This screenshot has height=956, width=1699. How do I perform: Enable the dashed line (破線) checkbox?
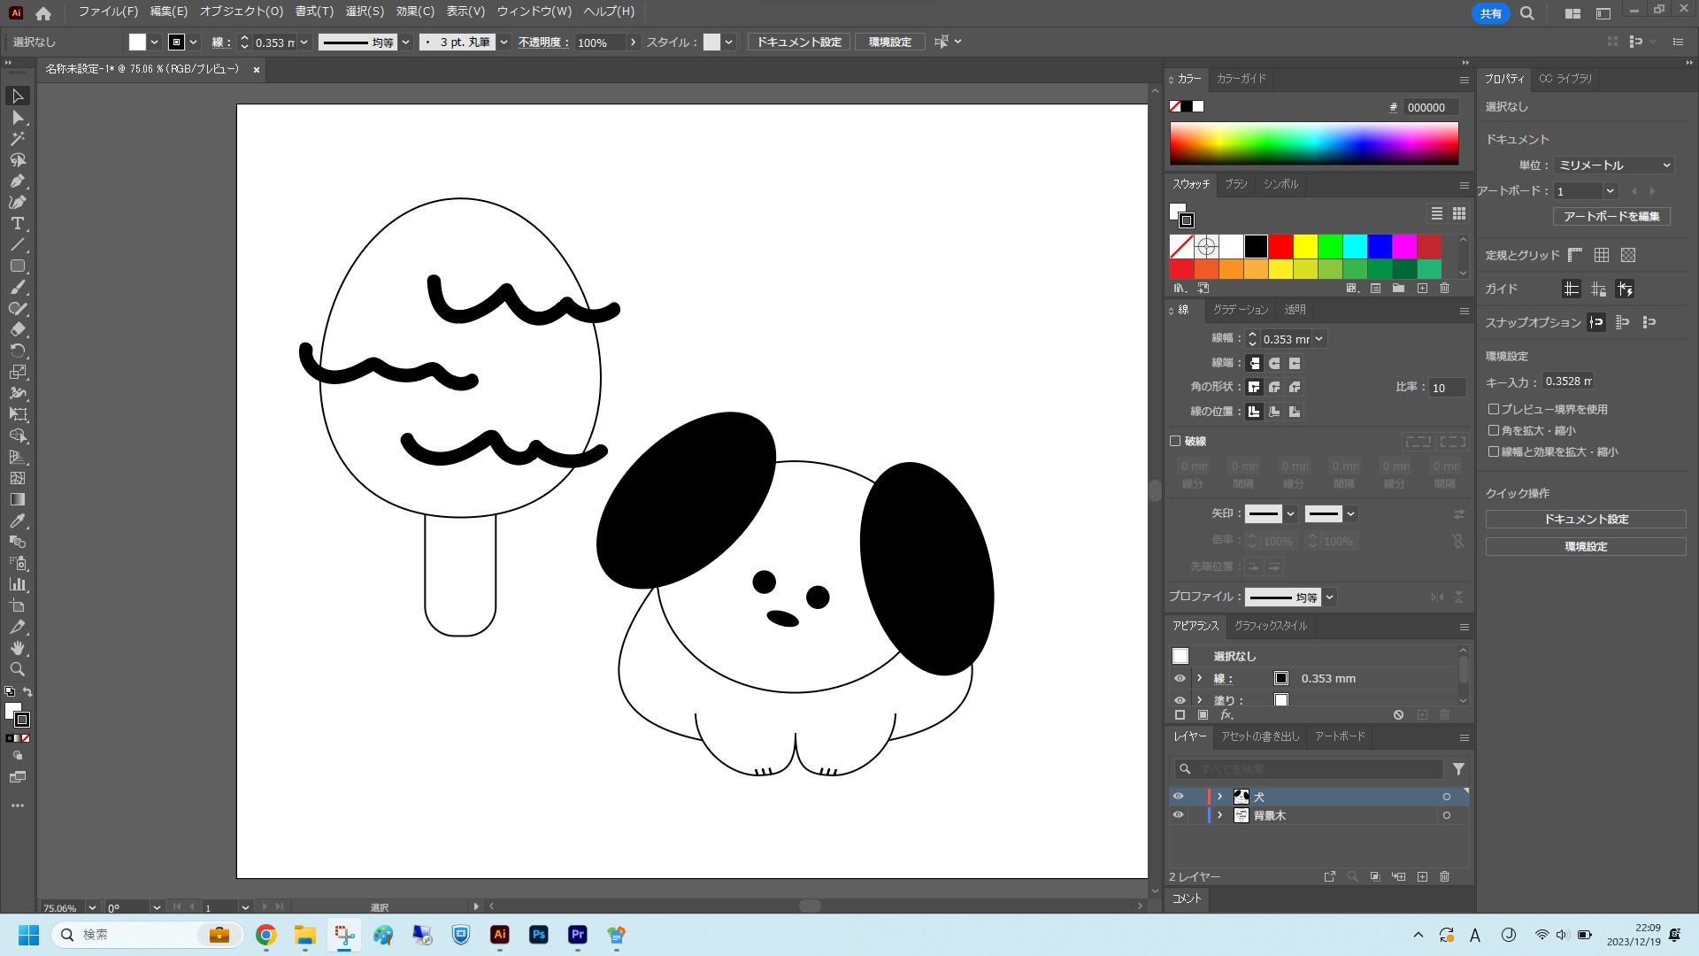click(x=1175, y=441)
